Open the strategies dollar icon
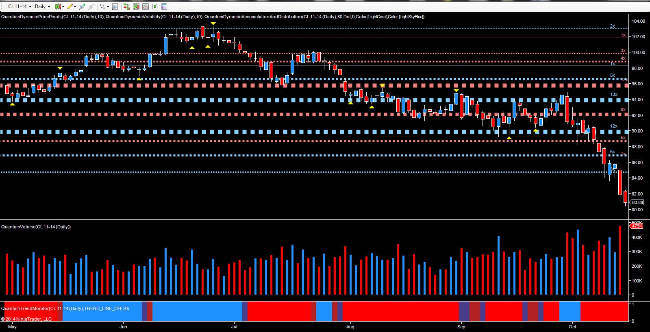 point(155,7)
